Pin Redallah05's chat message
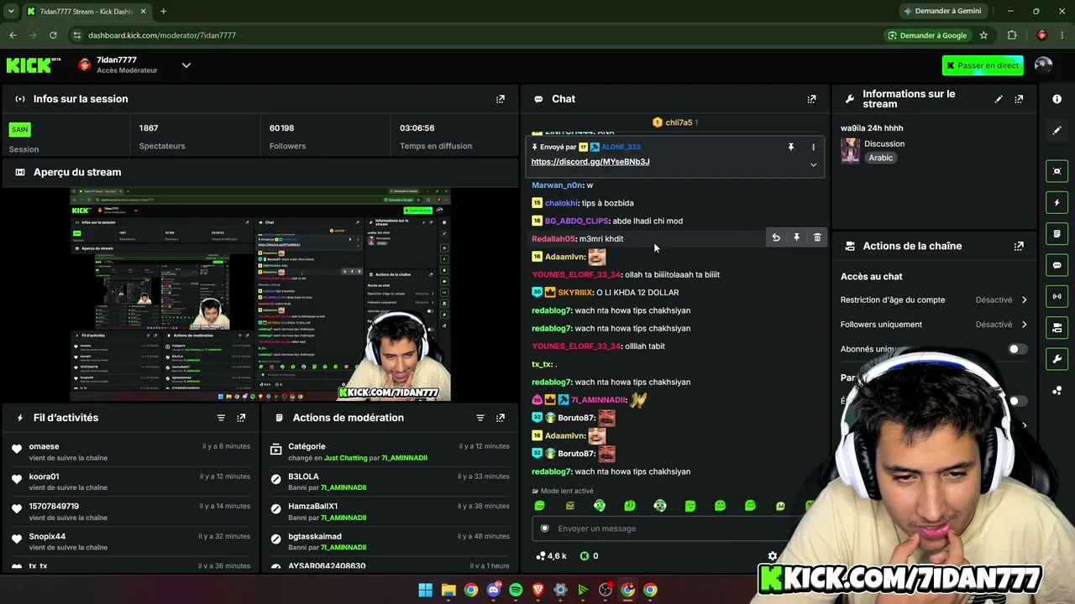The width and height of the screenshot is (1075, 604). point(796,237)
